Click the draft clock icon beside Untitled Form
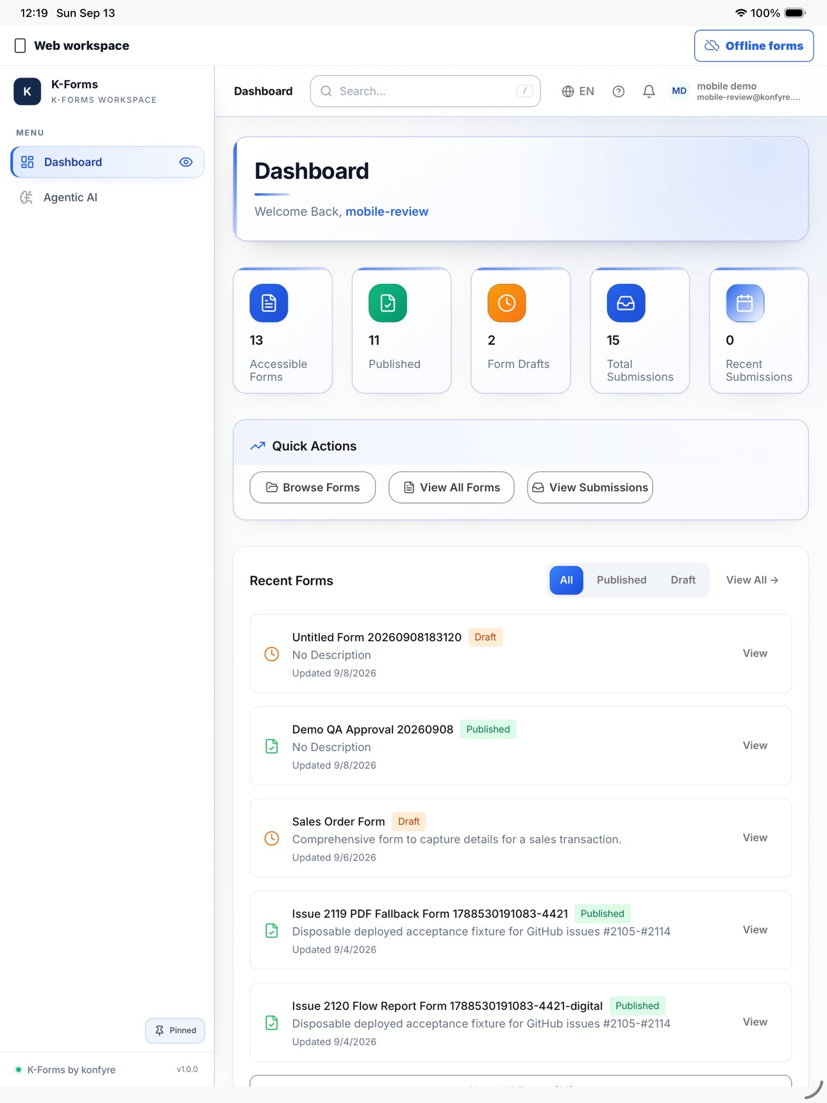827x1103 pixels. 272,653
